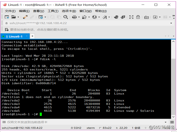Launch Xftp with the swirl icon
The width and height of the screenshot is (177, 132).
click(116, 17)
